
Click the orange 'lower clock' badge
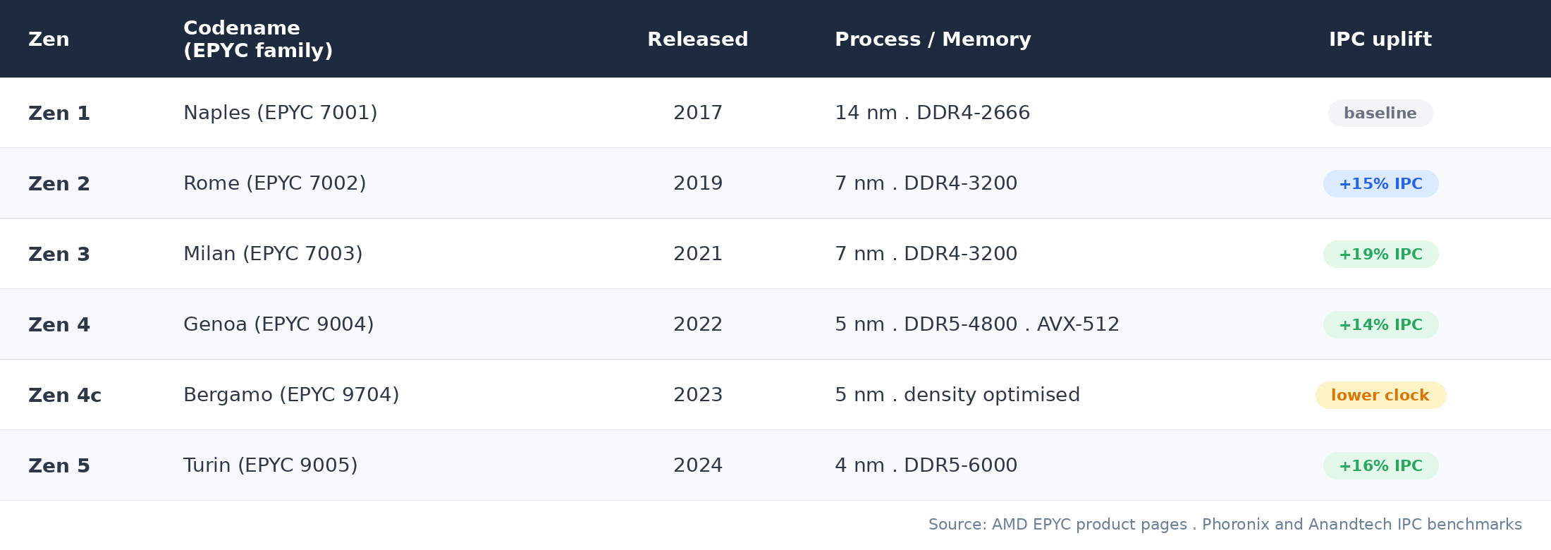tap(1380, 395)
